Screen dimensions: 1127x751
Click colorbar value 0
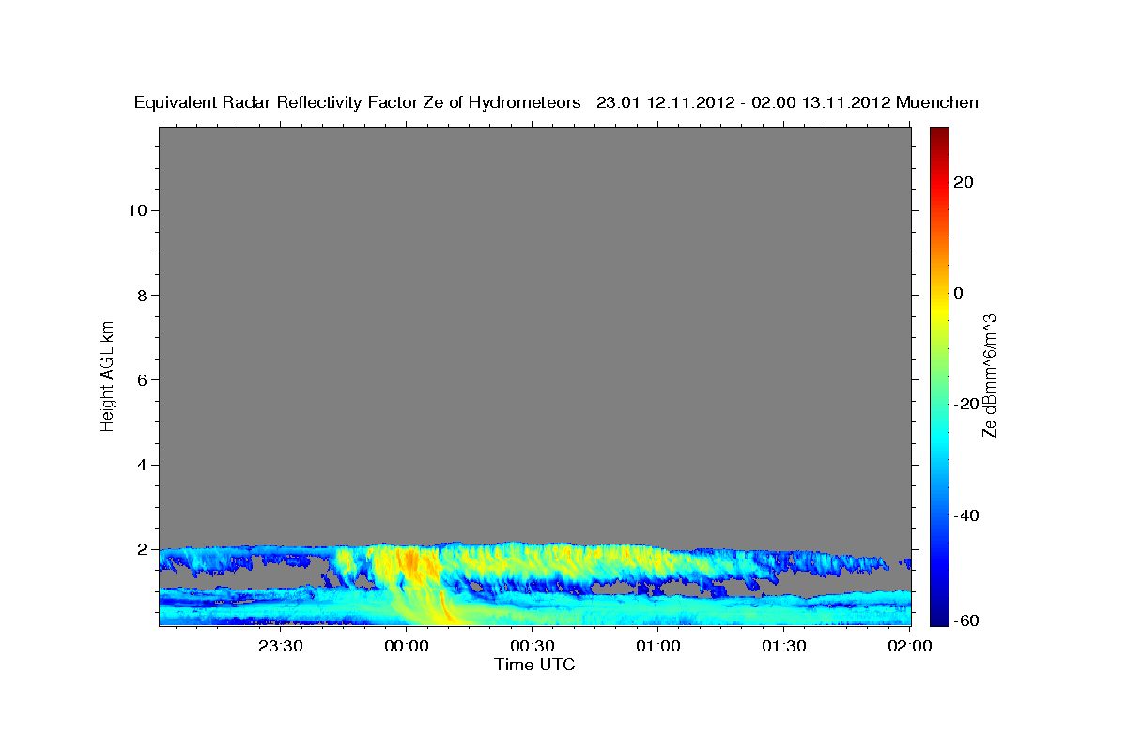tap(959, 293)
